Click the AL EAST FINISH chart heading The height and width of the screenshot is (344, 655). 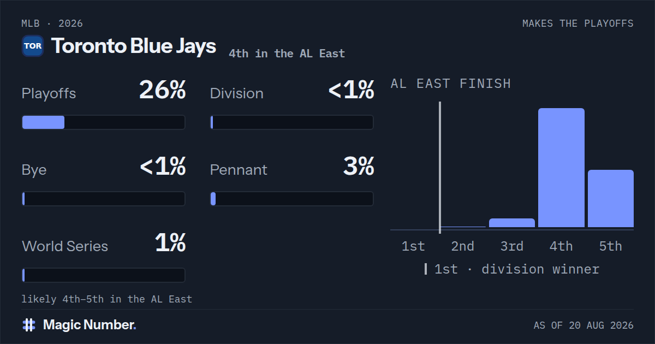tap(451, 84)
